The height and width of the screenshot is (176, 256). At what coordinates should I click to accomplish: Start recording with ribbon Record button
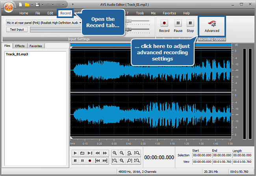164,26
